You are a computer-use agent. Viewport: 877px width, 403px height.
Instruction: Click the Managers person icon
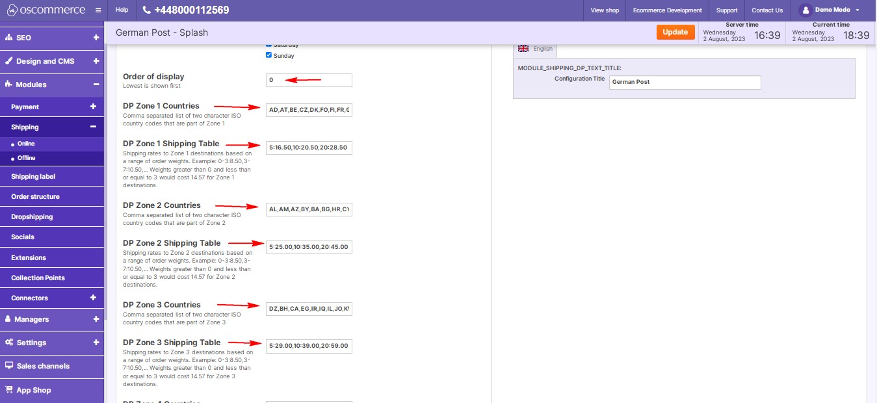[x=8, y=319]
